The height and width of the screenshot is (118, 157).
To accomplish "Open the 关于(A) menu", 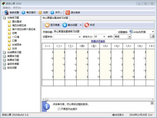I will (x=17, y=8).
